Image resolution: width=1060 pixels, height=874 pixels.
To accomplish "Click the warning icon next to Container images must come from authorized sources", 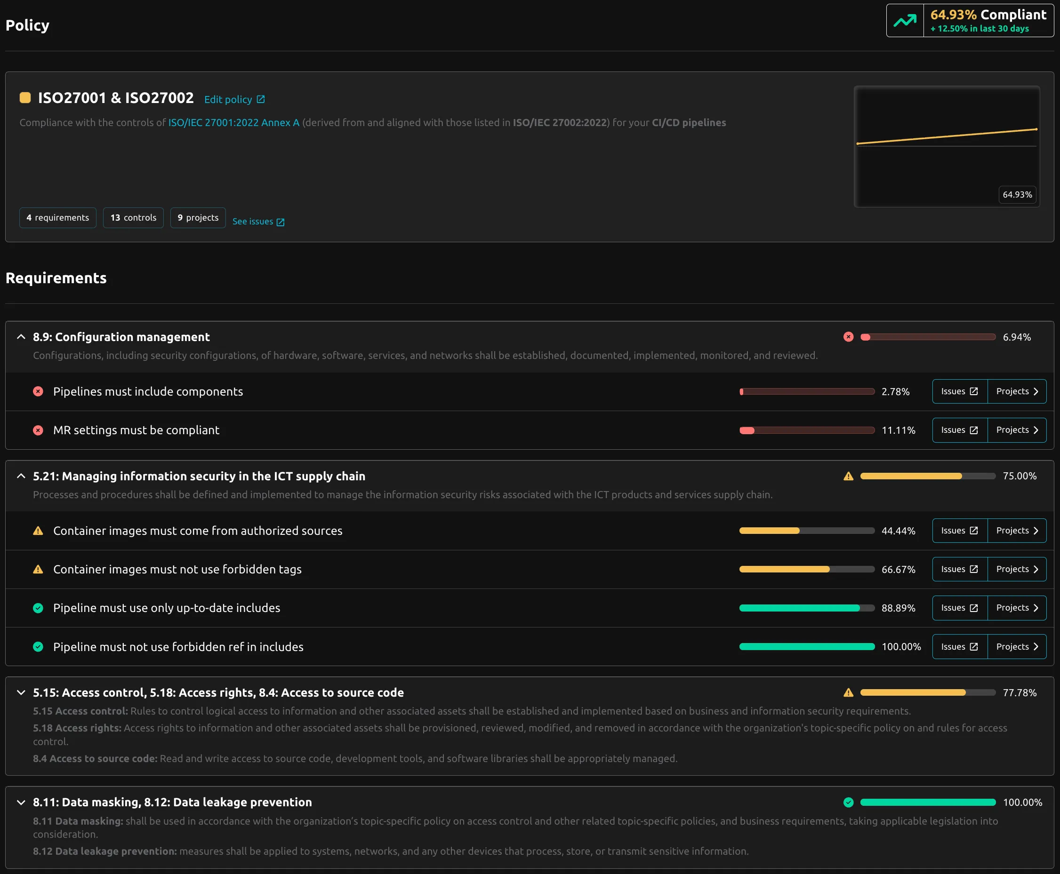I will point(38,530).
